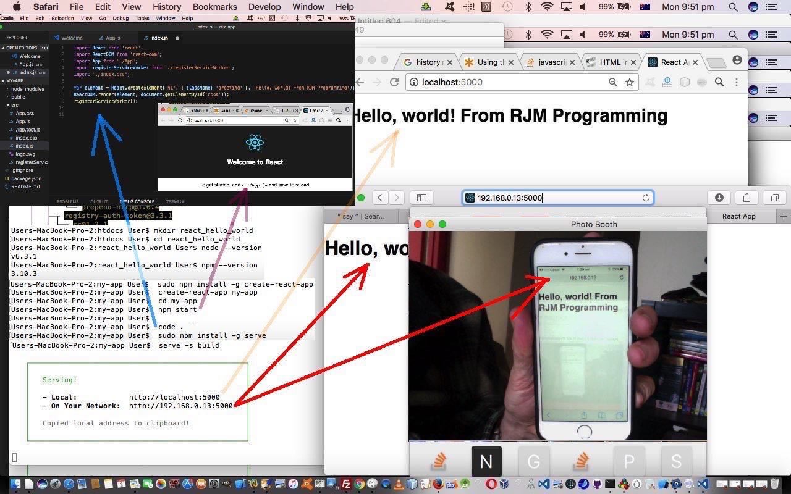791x494 pixels.
Task: Click the Chrome profile avatar icon
Action: coord(737,61)
